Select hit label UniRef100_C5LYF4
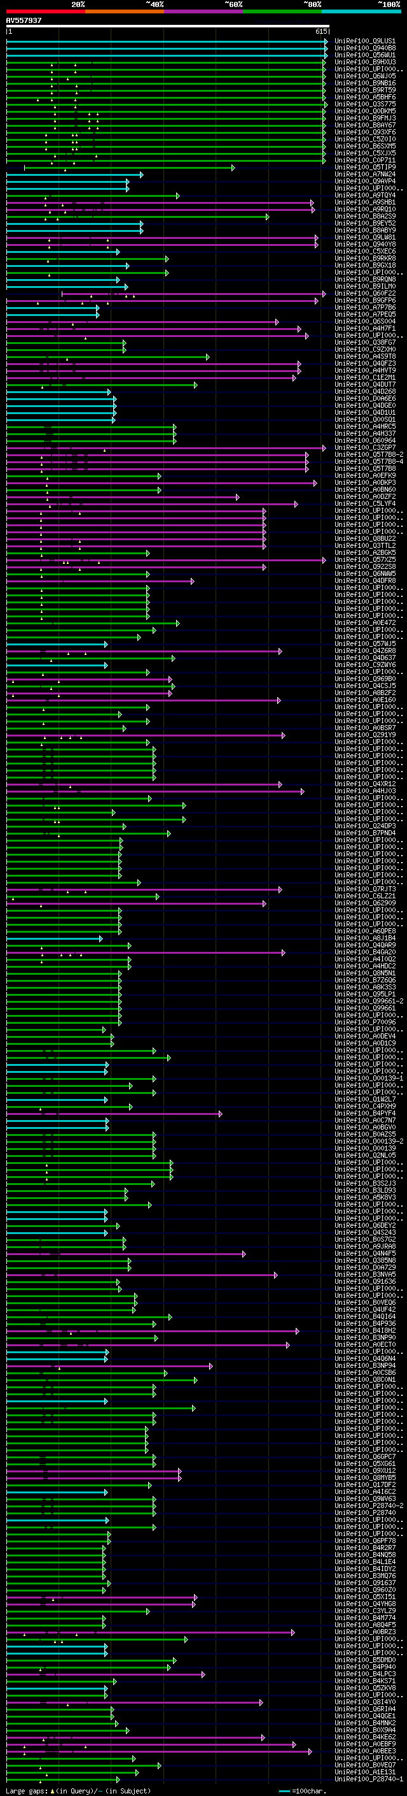Viewport: 407px width, 1796px height. click(365, 503)
